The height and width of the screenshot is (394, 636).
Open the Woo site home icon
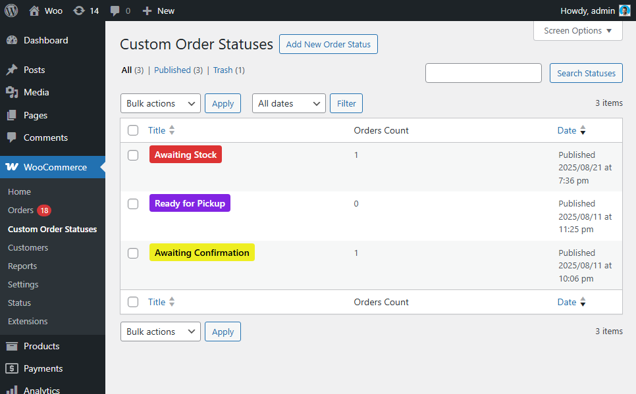pos(34,11)
